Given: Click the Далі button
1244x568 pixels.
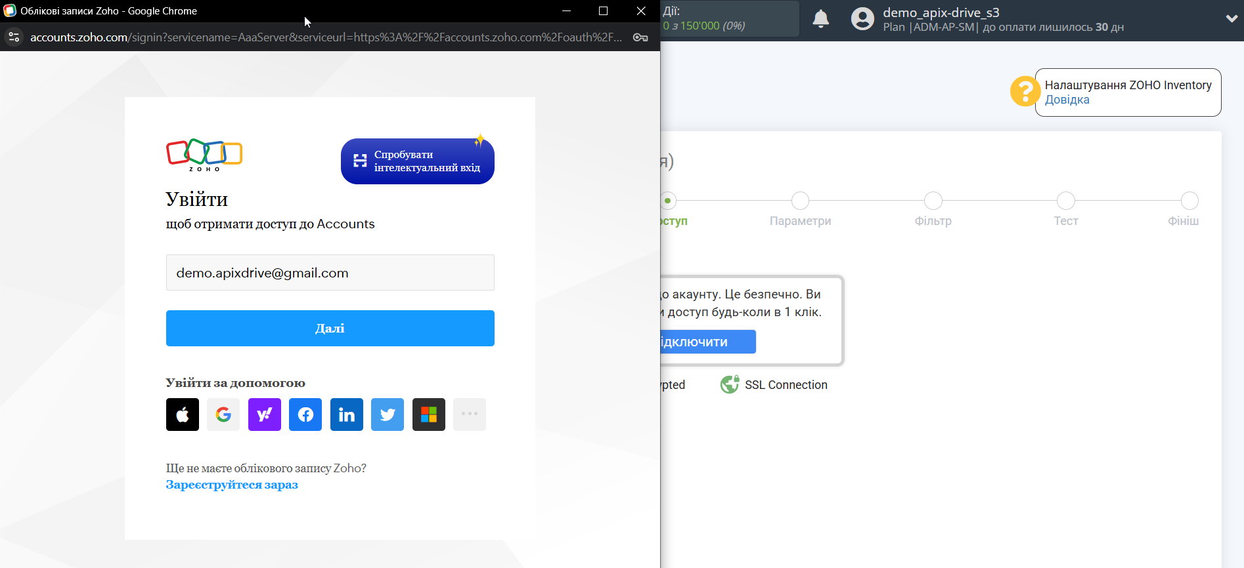Looking at the screenshot, I should [x=330, y=328].
